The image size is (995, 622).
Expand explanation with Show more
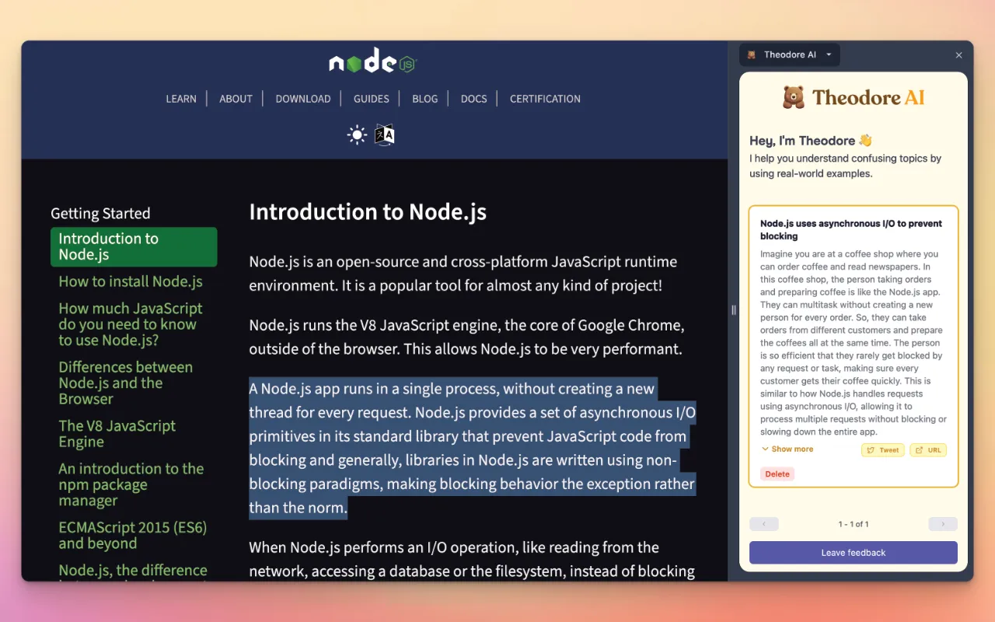point(787,449)
